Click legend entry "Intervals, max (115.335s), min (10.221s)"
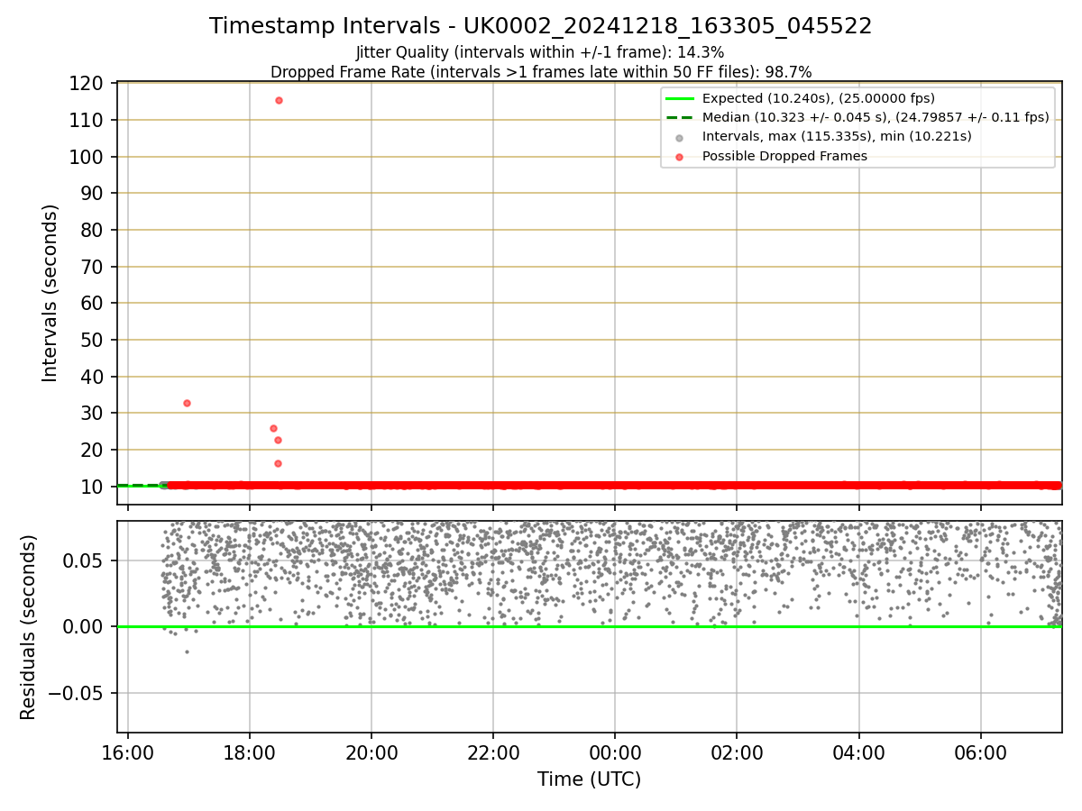The image size is (1082, 811). click(x=837, y=137)
